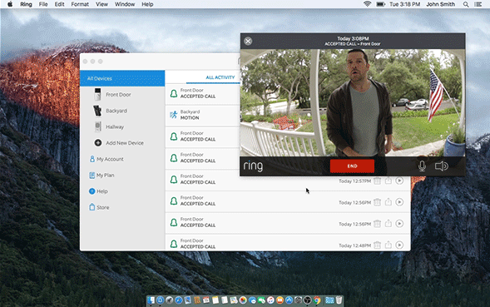
Task: Click the Store bag icon
Action: pyautogui.click(x=92, y=207)
